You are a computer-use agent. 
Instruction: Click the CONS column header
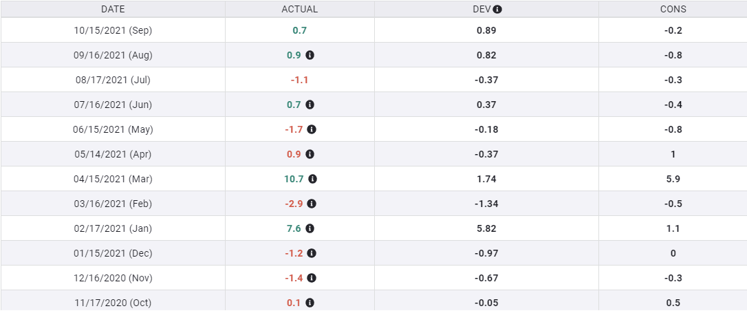[673, 10]
